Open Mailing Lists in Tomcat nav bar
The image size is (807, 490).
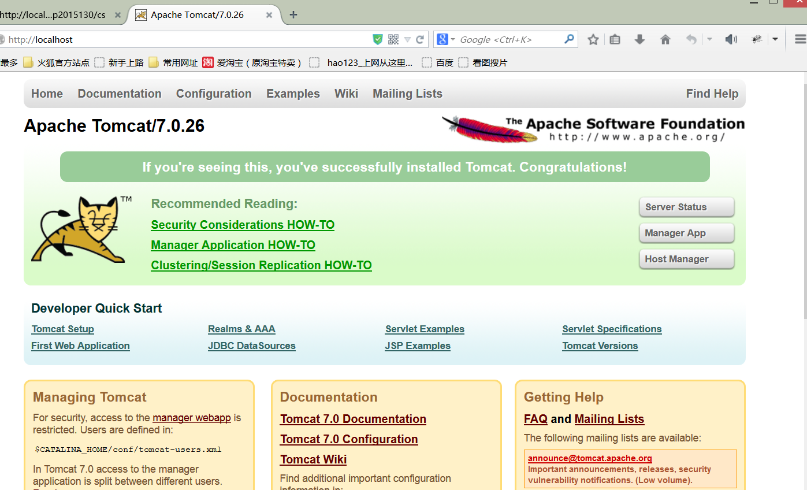click(407, 94)
